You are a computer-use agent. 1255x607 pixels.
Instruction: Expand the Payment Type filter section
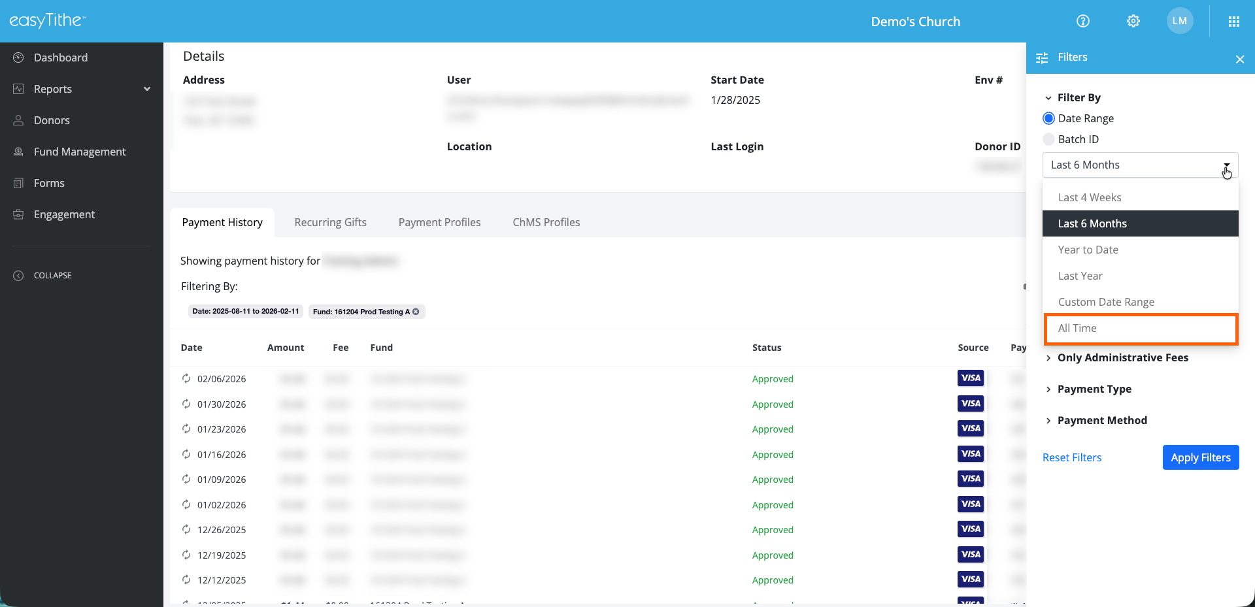point(1094,389)
